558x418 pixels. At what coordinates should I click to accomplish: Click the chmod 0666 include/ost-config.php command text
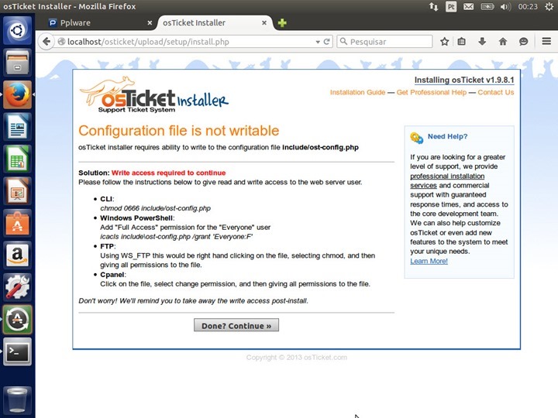tap(155, 208)
